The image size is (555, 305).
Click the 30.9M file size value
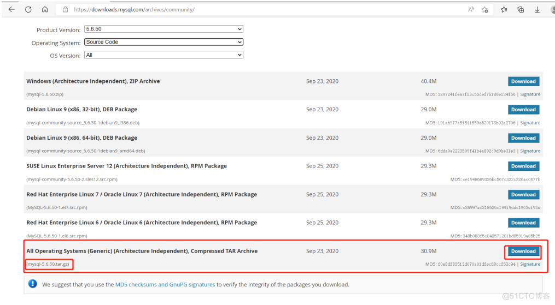[x=428, y=251]
